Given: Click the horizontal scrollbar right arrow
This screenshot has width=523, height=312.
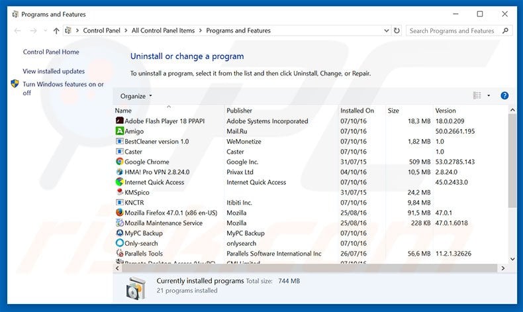Looking at the screenshot, I should click(x=503, y=268).
